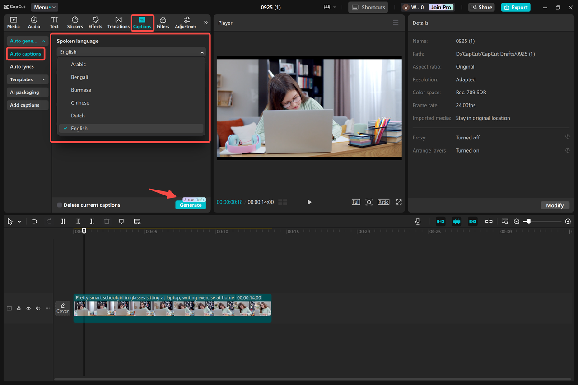Open the voiceover microphone tool
Screen dimensions: 578x385
pos(418,221)
